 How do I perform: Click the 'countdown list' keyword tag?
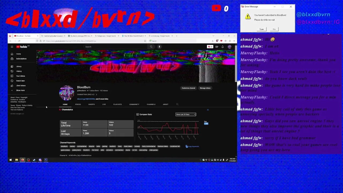(x=175, y=146)
